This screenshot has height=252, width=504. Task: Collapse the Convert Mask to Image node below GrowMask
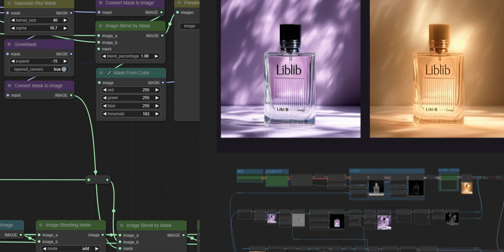pyautogui.click(x=9, y=86)
